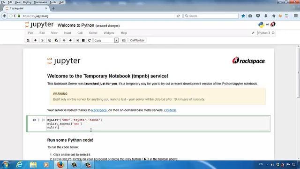
Task: Show bookmarks with the clipboard icon
Action: [250, 16]
